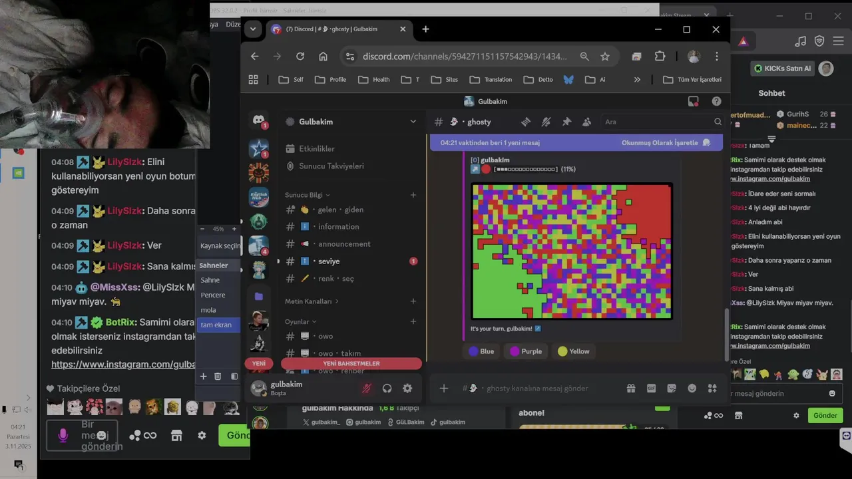Go to Chrome home page button
Image resolution: width=852 pixels, height=479 pixels.
point(323,57)
